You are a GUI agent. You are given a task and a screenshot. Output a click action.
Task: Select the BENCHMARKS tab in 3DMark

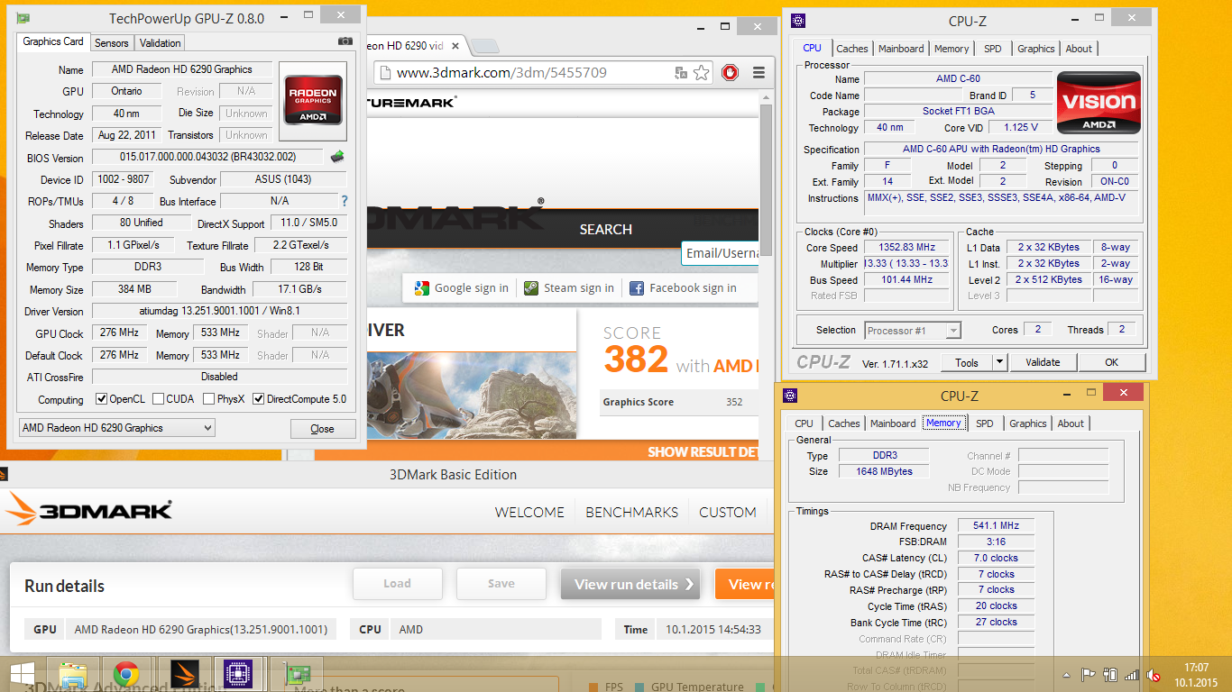point(631,512)
